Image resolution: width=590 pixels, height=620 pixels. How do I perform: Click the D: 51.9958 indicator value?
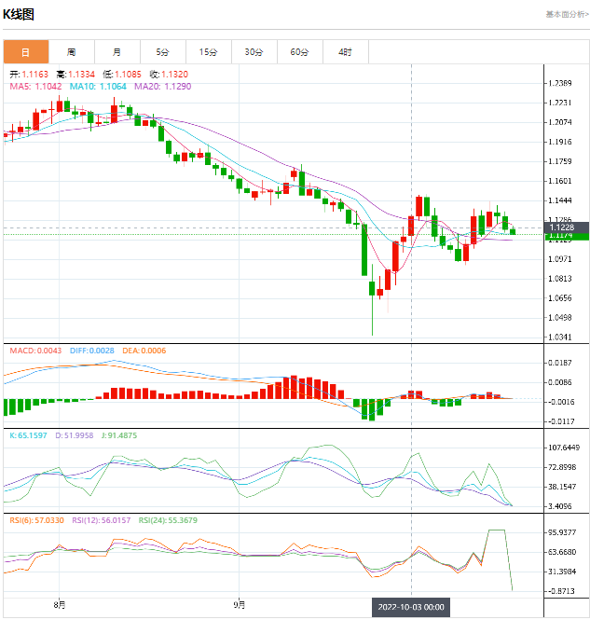(x=75, y=435)
